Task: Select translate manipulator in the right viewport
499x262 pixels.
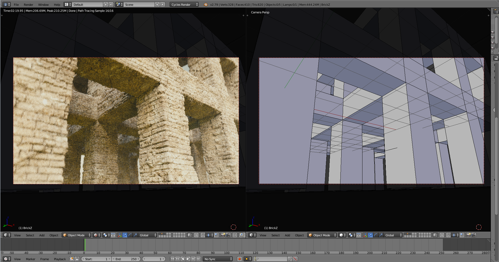Action: click(x=370, y=235)
